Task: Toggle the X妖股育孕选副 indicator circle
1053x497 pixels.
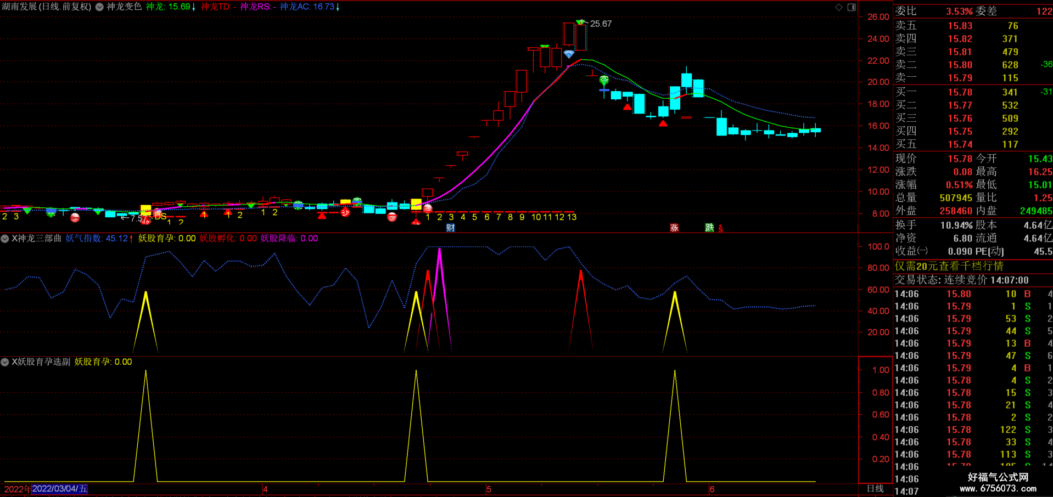Action: pos(5,362)
